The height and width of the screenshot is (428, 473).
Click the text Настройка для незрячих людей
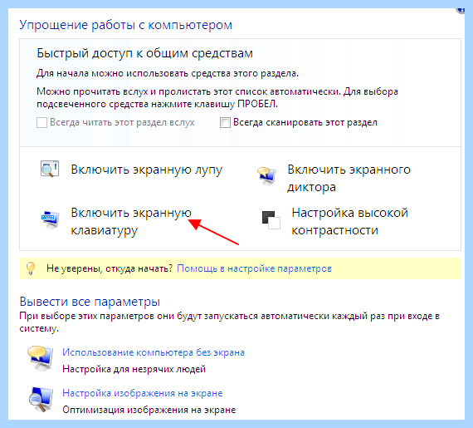pos(134,369)
